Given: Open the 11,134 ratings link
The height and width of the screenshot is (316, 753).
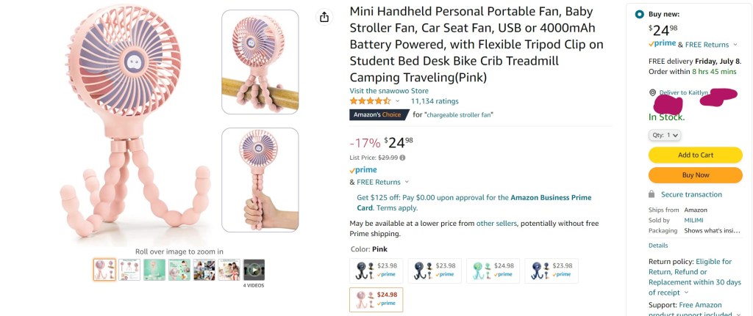Looking at the screenshot, I should [x=434, y=101].
